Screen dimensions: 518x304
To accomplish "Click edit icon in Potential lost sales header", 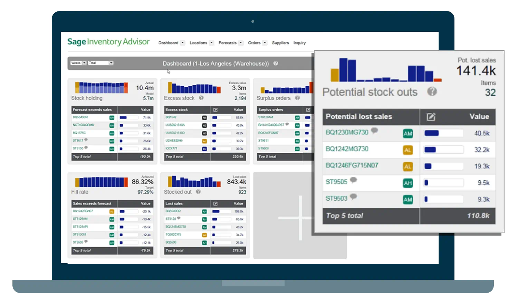I will pyautogui.click(x=431, y=117).
